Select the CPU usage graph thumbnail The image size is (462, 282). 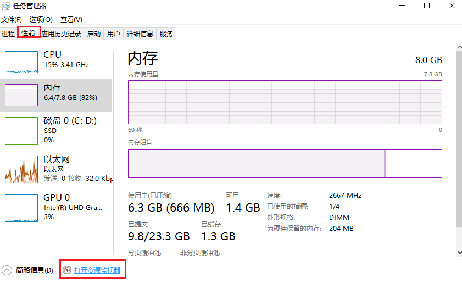click(21, 62)
